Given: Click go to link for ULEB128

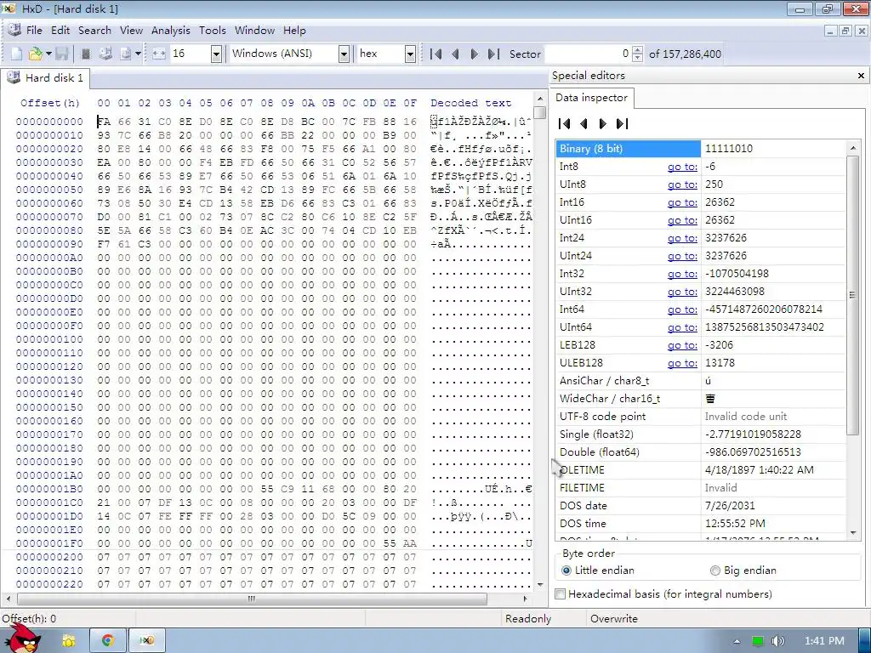Looking at the screenshot, I should (682, 363).
